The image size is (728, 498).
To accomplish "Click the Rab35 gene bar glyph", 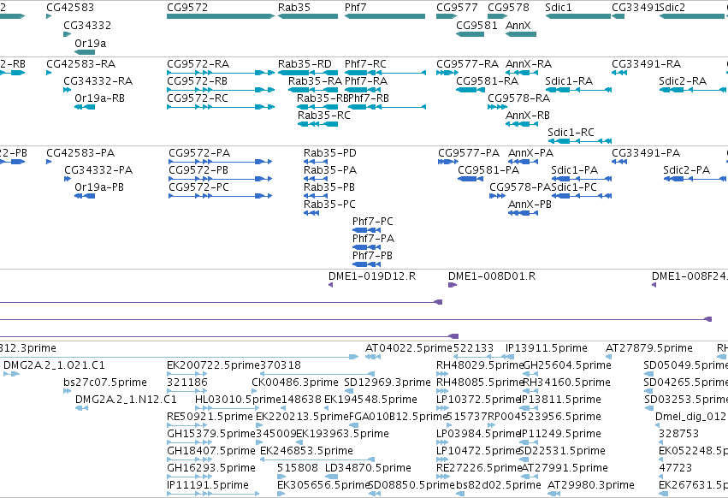I will 308,16.
